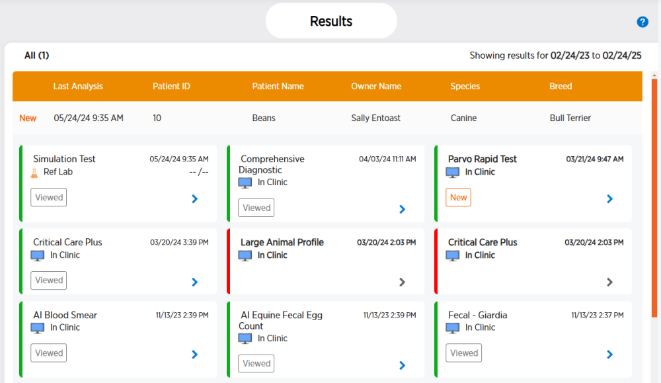
Task: Click the Viewed badge on AI Blood Smear
Action: point(48,353)
